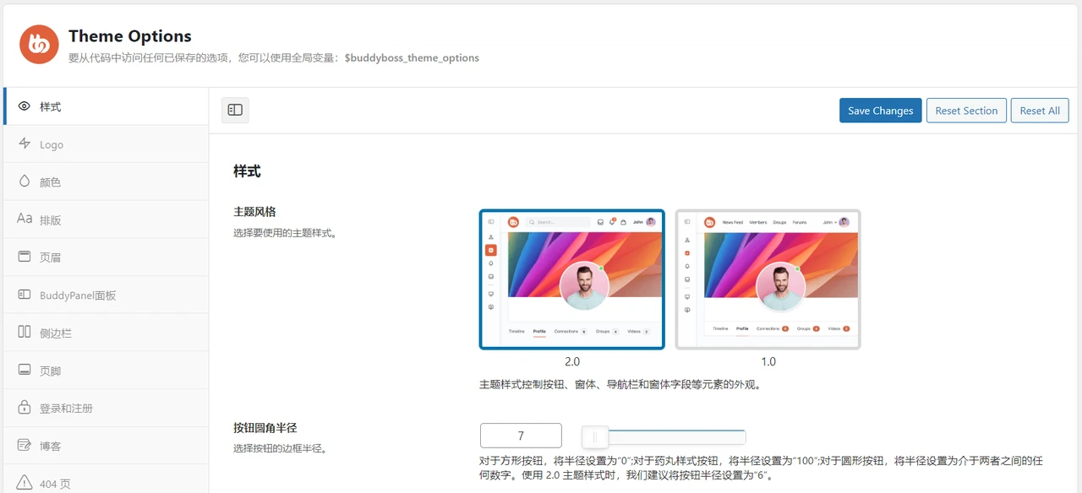
Task: Click the lightning bolt icon beside Logo
Action: [25, 144]
